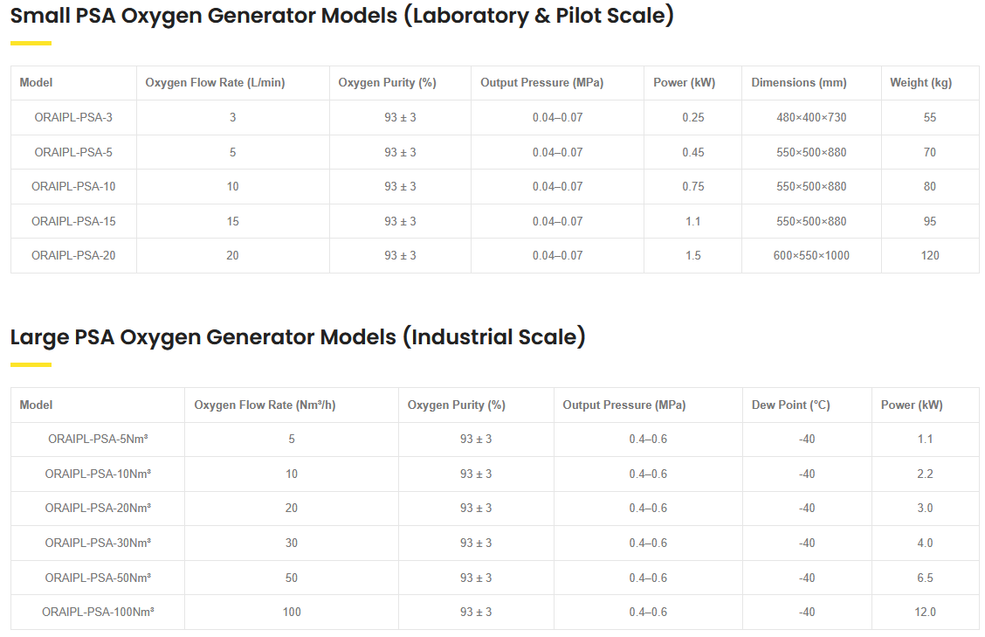Click the ORAIPL-PSA-50Nm³ model name
Screen dimensions: 985x637
98,578
